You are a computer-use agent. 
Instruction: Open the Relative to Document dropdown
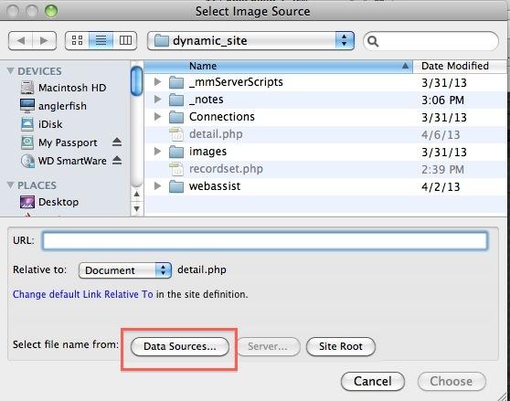tap(125, 270)
